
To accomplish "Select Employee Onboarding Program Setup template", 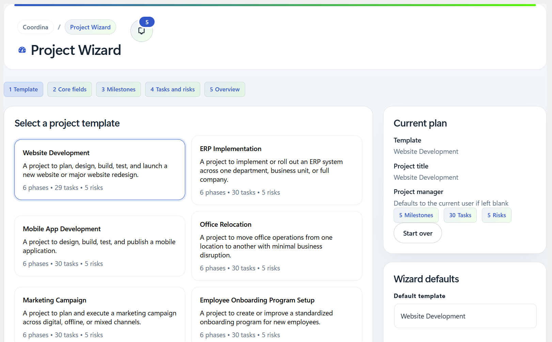I will click(277, 314).
